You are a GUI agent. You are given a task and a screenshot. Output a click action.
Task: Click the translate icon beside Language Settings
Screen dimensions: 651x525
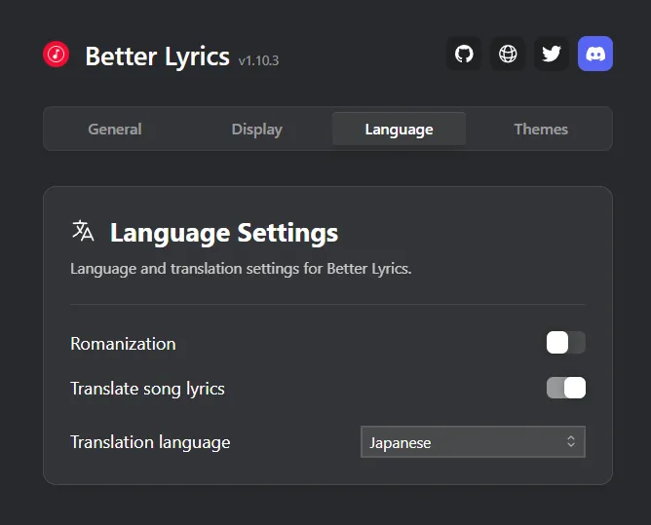point(83,231)
